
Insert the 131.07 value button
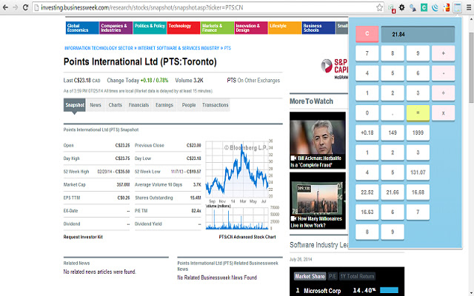click(418, 172)
